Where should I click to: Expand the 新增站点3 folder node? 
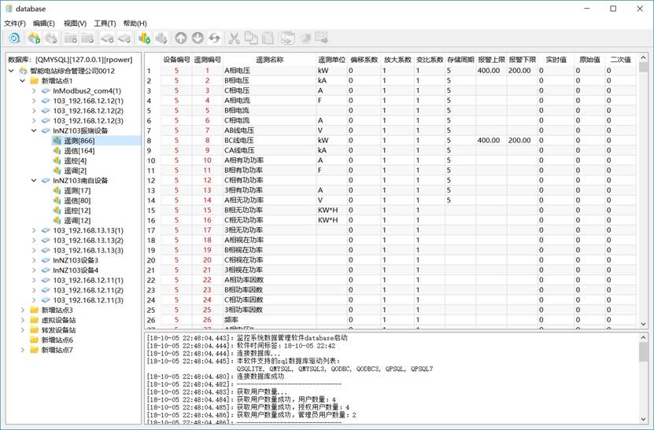click(x=23, y=311)
